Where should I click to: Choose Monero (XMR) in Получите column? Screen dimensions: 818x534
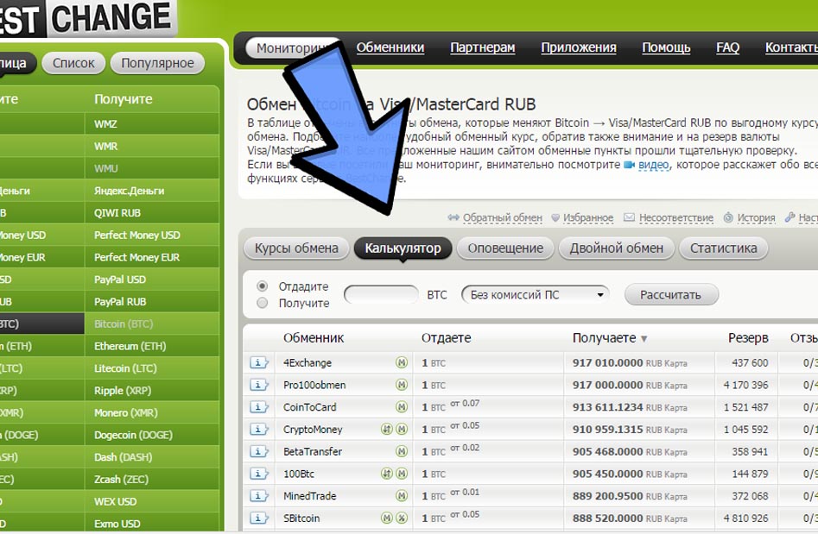[x=152, y=413]
